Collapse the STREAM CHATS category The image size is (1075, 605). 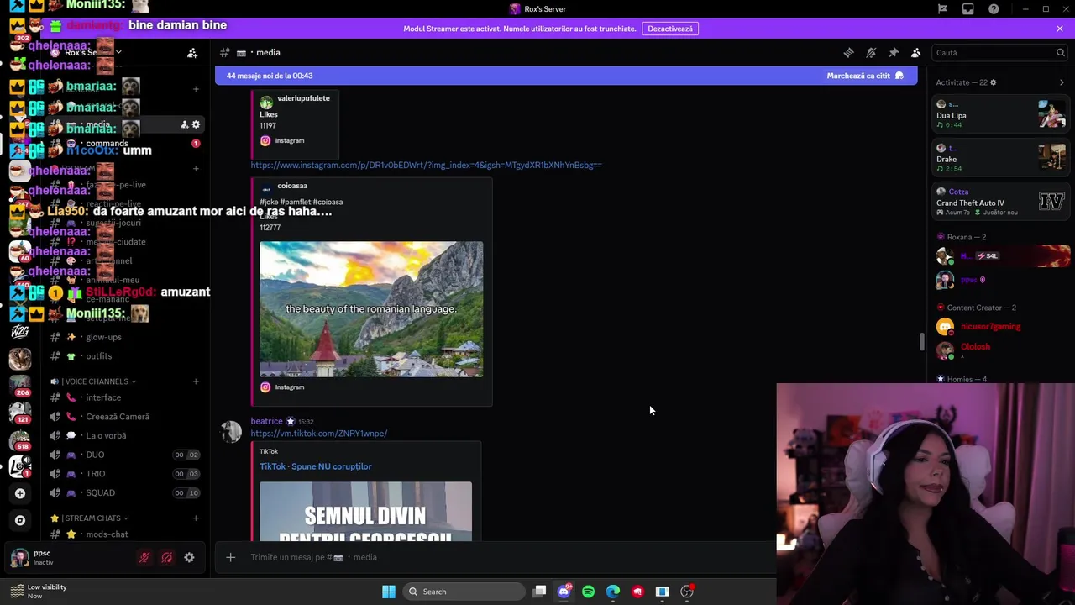coord(91,518)
